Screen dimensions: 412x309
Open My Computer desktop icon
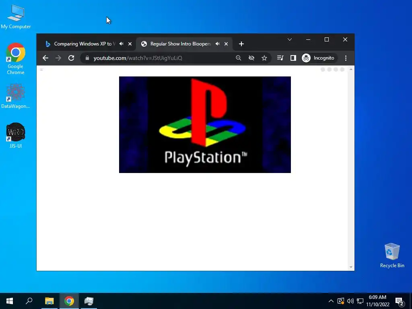16,17
